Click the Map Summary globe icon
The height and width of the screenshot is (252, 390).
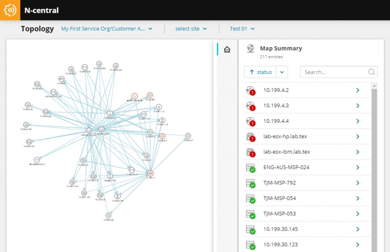coord(251,48)
